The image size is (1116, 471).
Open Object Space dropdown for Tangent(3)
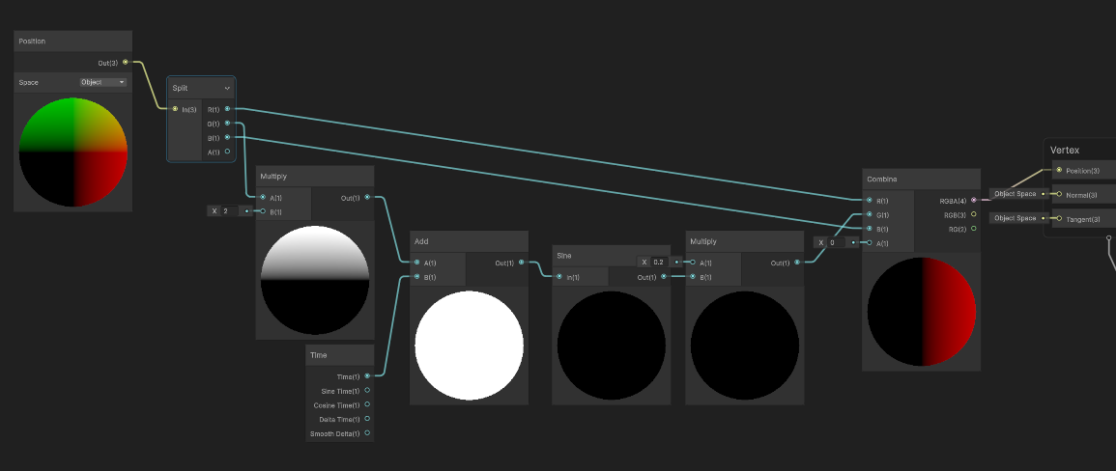[x=1015, y=218]
